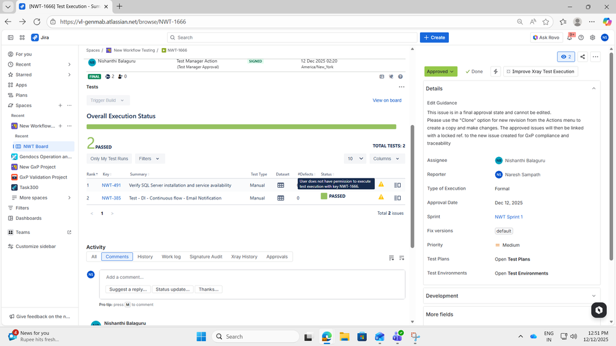Switch to the Comments tab
Screen dimensions: 616x346
(x=117, y=257)
